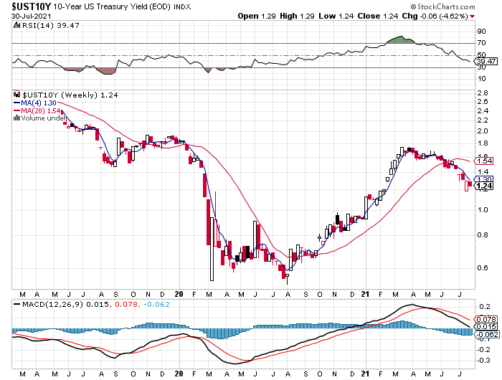This screenshot has width=502, height=380.
Task: Click the Volume undef legend
Action: click(x=39, y=118)
